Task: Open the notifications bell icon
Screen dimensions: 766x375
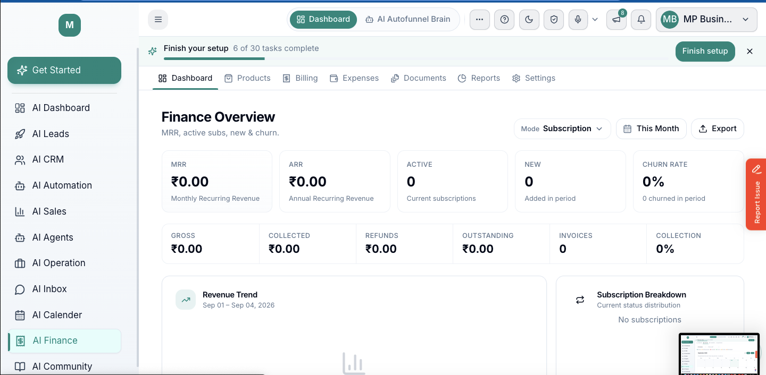Action: coord(641,20)
